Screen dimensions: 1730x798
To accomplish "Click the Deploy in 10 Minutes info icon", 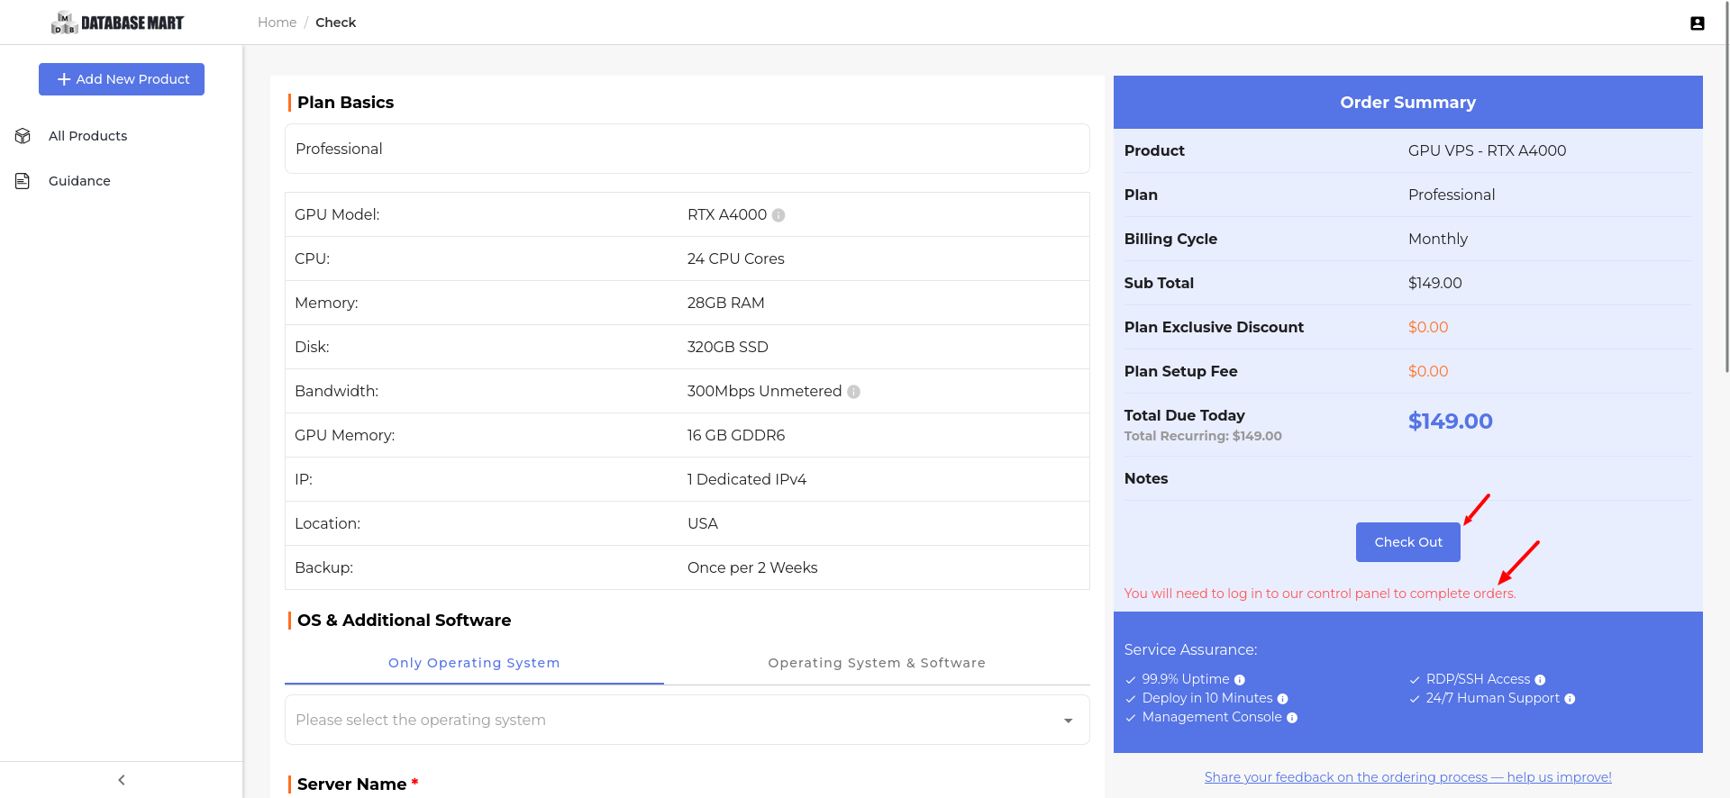I will pos(1282,699).
